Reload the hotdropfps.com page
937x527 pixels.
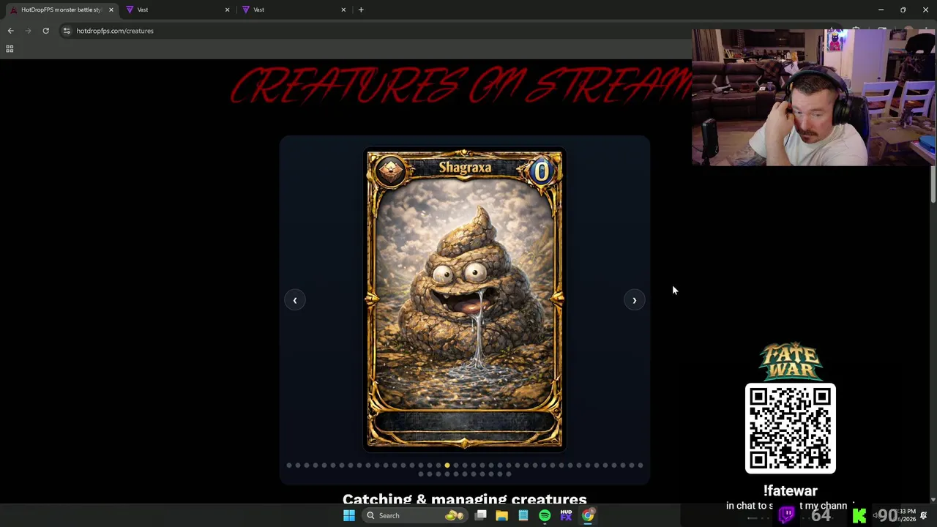(x=45, y=31)
